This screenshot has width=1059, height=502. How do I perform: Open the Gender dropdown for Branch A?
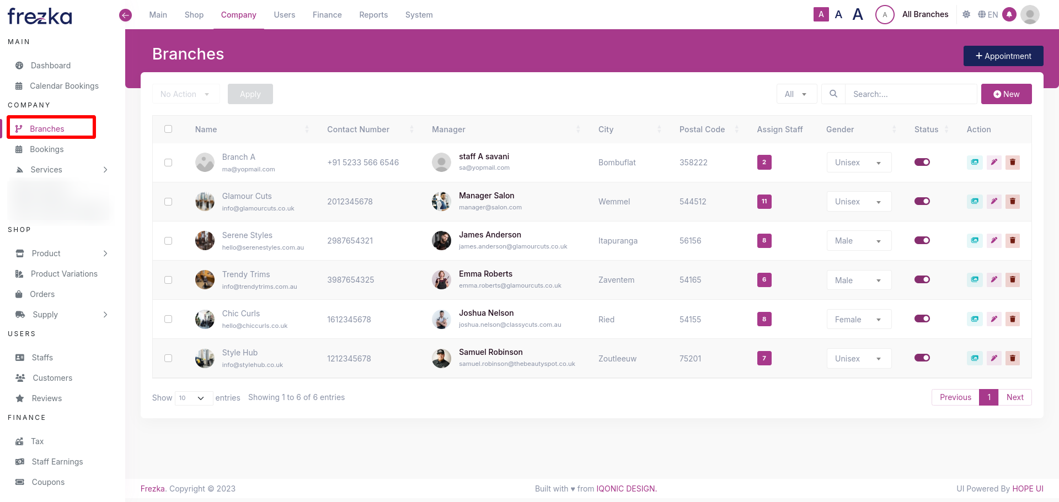(858, 163)
